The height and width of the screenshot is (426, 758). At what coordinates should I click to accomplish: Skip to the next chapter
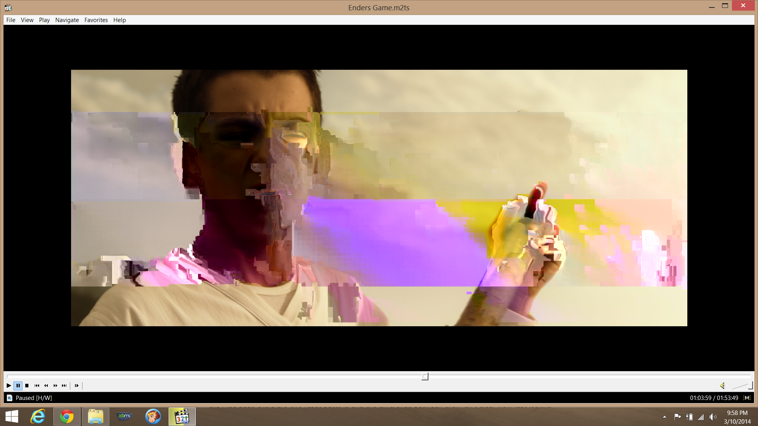click(x=64, y=385)
